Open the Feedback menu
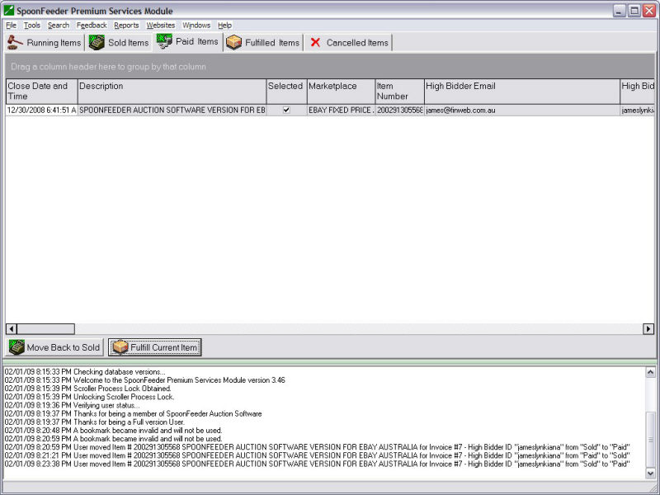 (92, 25)
